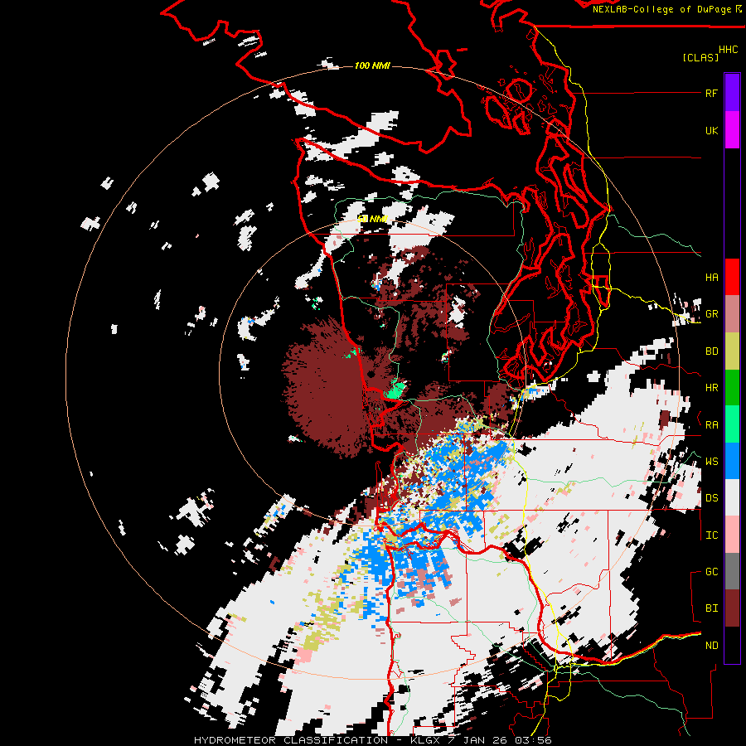Click the 'IC' legend label text
This screenshot has height=746, width=746.
click(x=711, y=535)
